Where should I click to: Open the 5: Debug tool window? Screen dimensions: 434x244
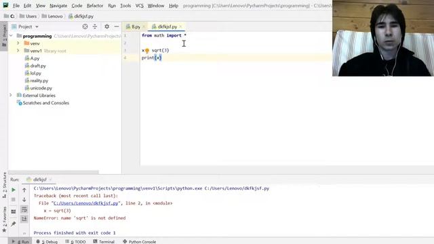tap(47, 241)
